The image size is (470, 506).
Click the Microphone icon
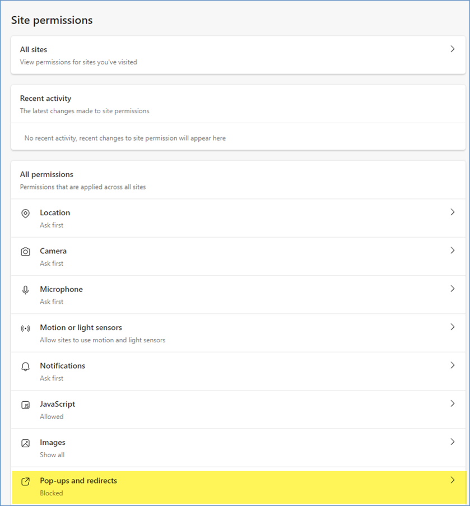point(25,290)
